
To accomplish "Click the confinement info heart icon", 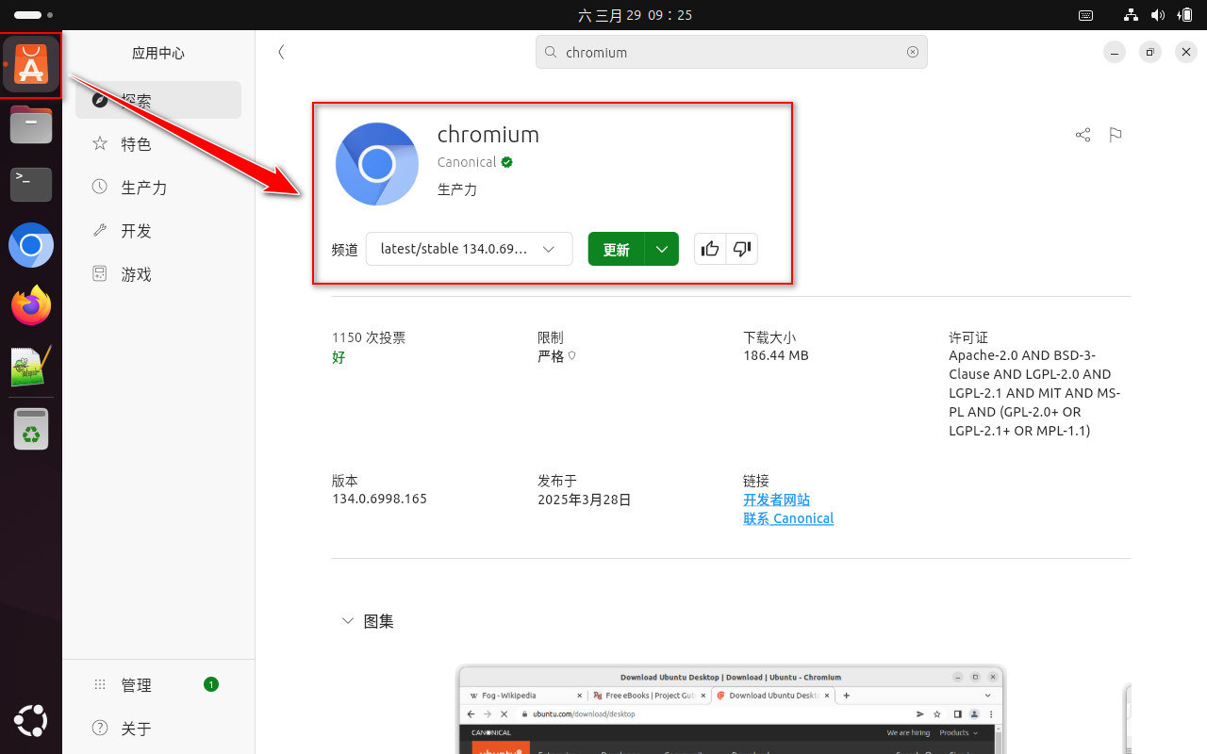I will click(x=571, y=356).
